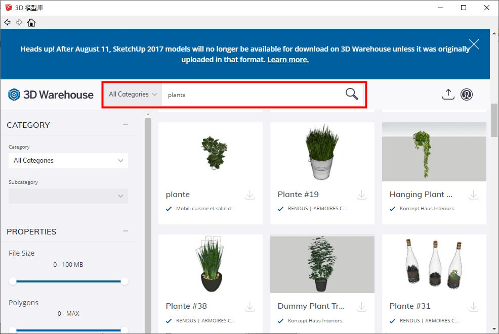Download the plante model

[250, 195]
